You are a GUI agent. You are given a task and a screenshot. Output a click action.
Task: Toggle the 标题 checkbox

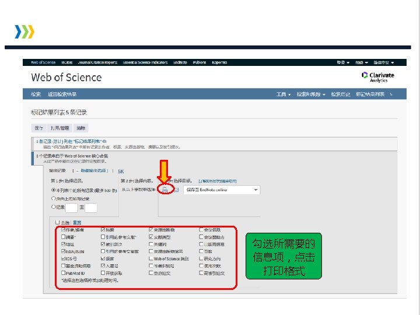(x=103, y=230)
